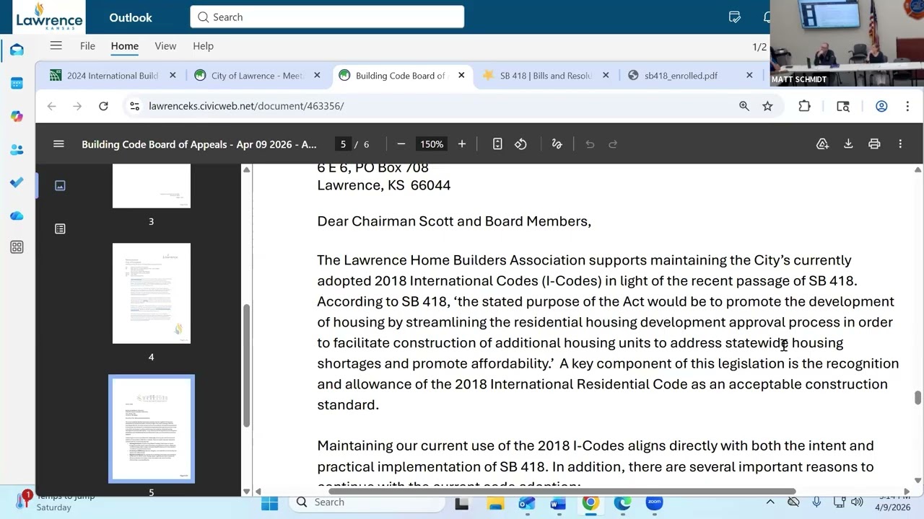Open Chrome from the taskbar

590,502
